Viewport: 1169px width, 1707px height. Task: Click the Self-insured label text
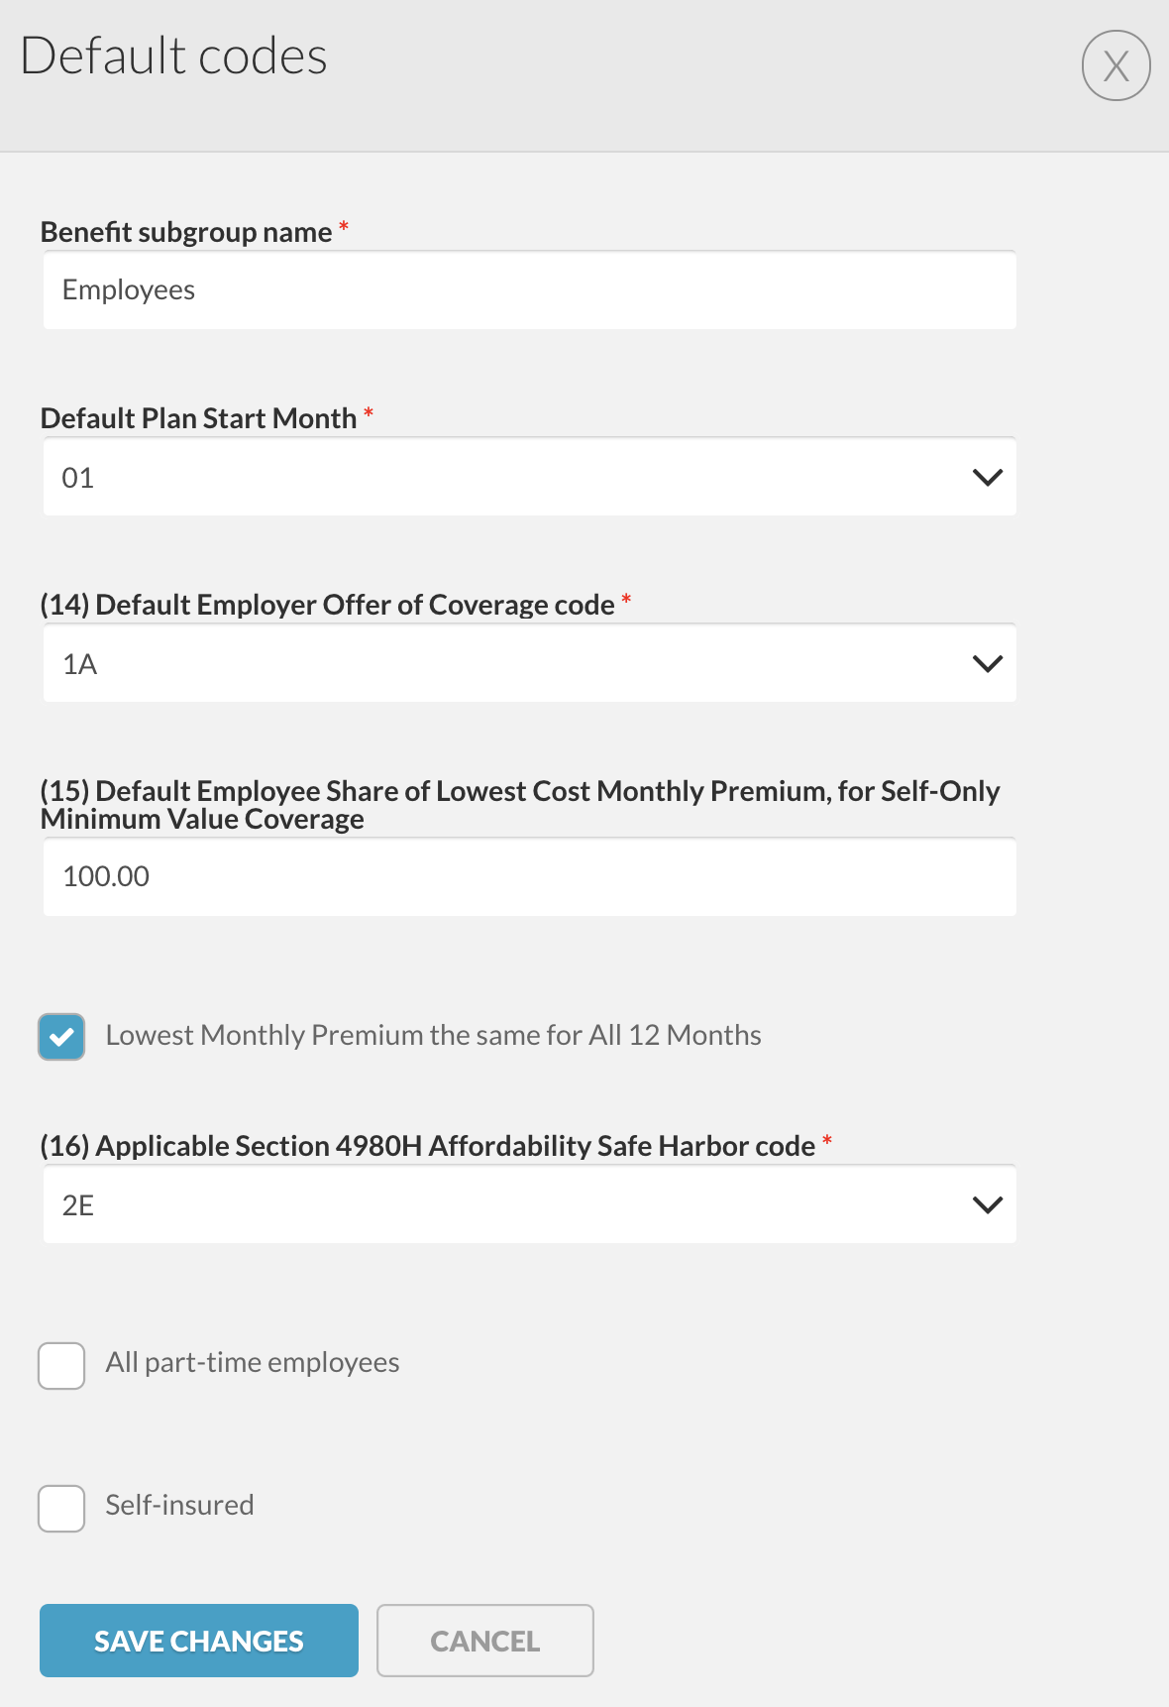(179, 1506)
